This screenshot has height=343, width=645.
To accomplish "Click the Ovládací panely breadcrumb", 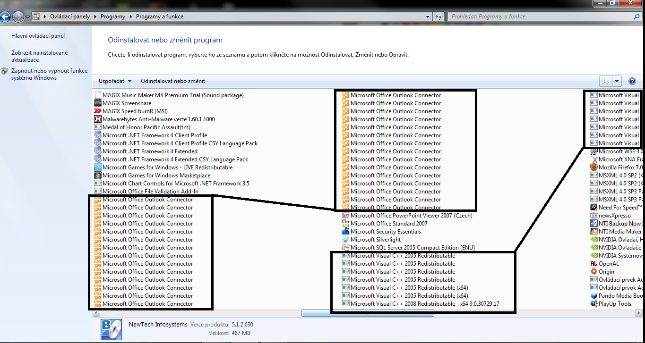I will pyautogui.click(x=70, y=17).
